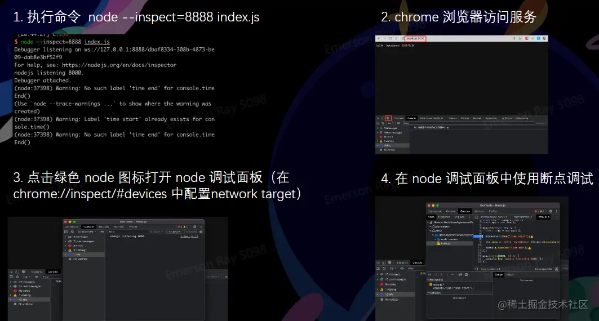Click Filter field in step 2 Chrome DevTools console

(x=468, y=123)
